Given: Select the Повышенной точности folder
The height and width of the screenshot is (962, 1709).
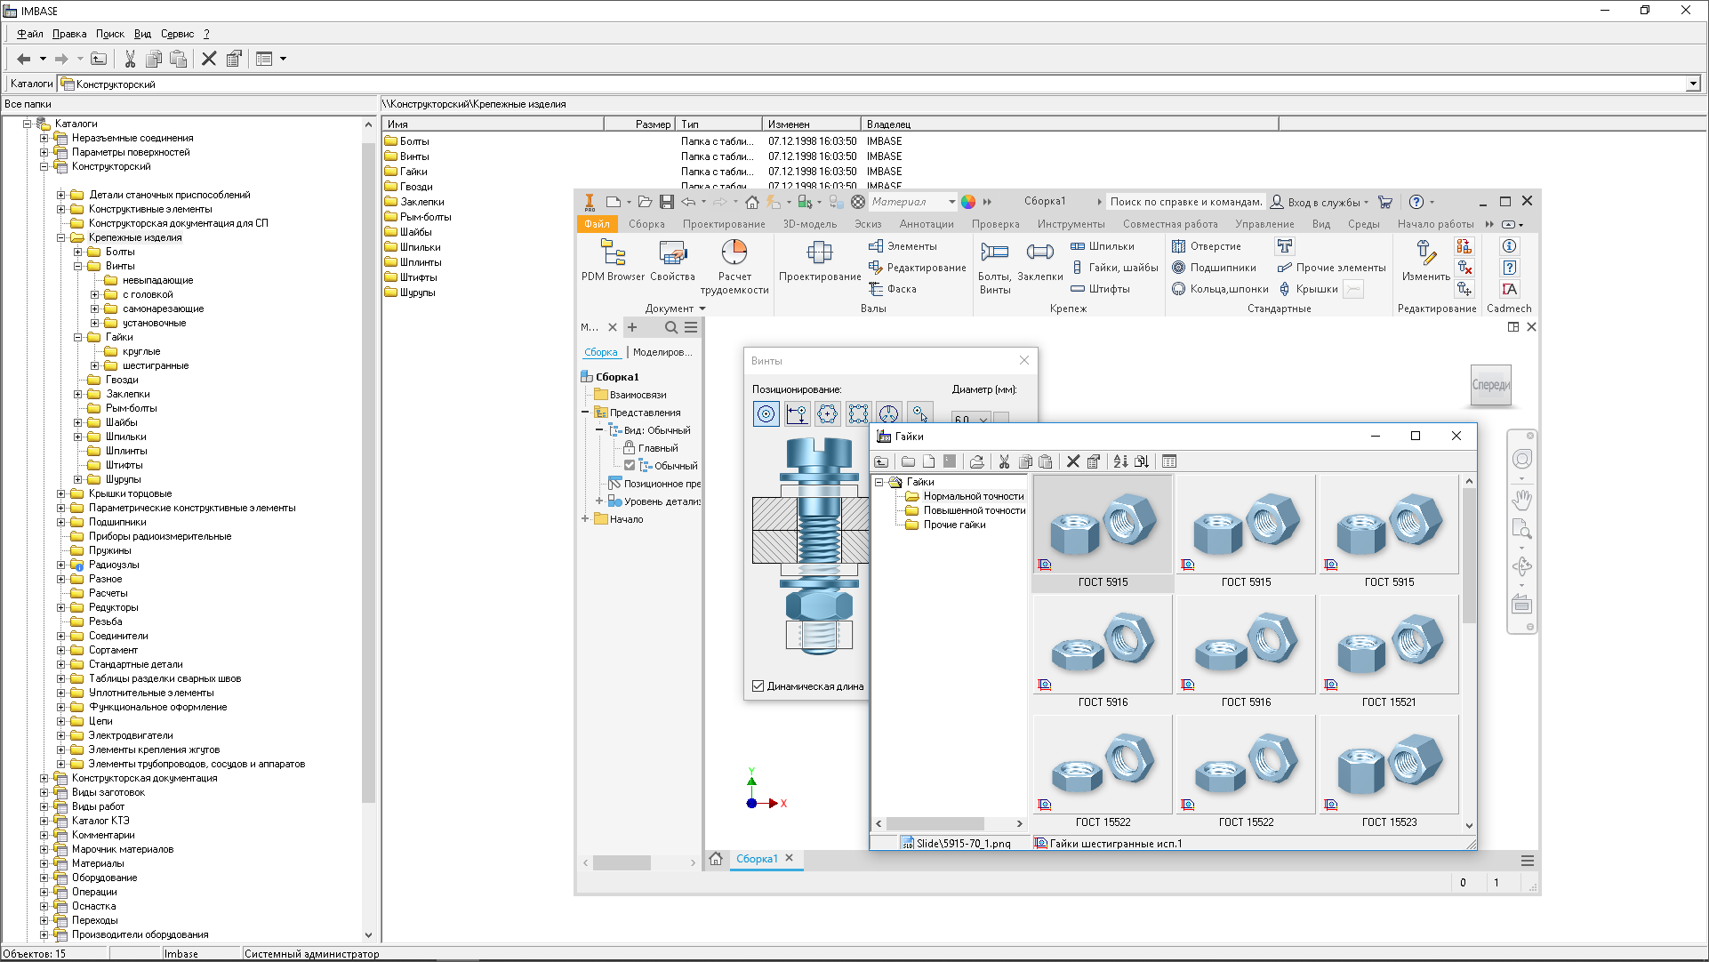Looking at the screenshot, I should tap(974, 510).
